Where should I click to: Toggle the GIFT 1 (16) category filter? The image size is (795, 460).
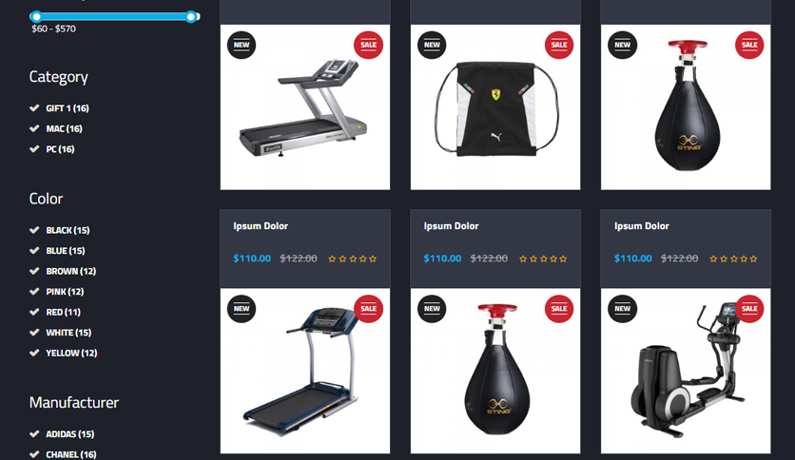[x=59, y=108]
